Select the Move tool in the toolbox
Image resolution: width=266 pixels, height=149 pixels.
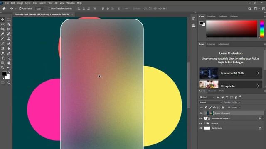(2, 19)
